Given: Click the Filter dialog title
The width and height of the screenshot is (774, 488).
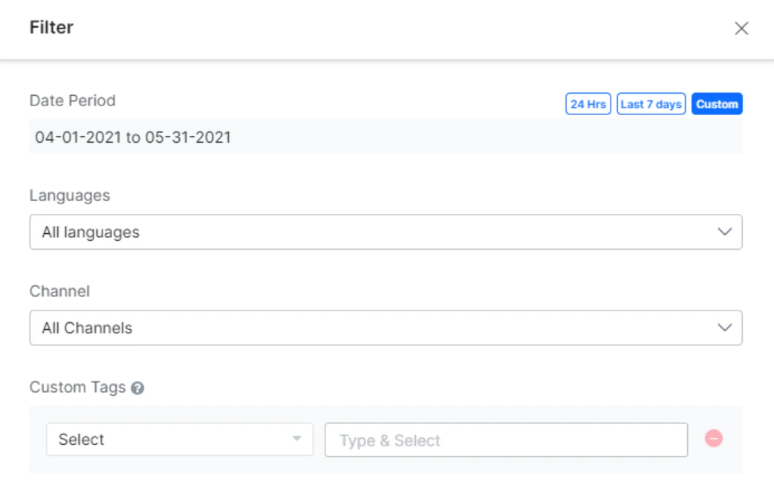Looking at the screenshot, I should tap(45, 30).
